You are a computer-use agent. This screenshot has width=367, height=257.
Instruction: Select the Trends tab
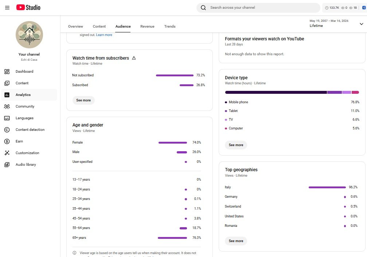pos(170,27)
